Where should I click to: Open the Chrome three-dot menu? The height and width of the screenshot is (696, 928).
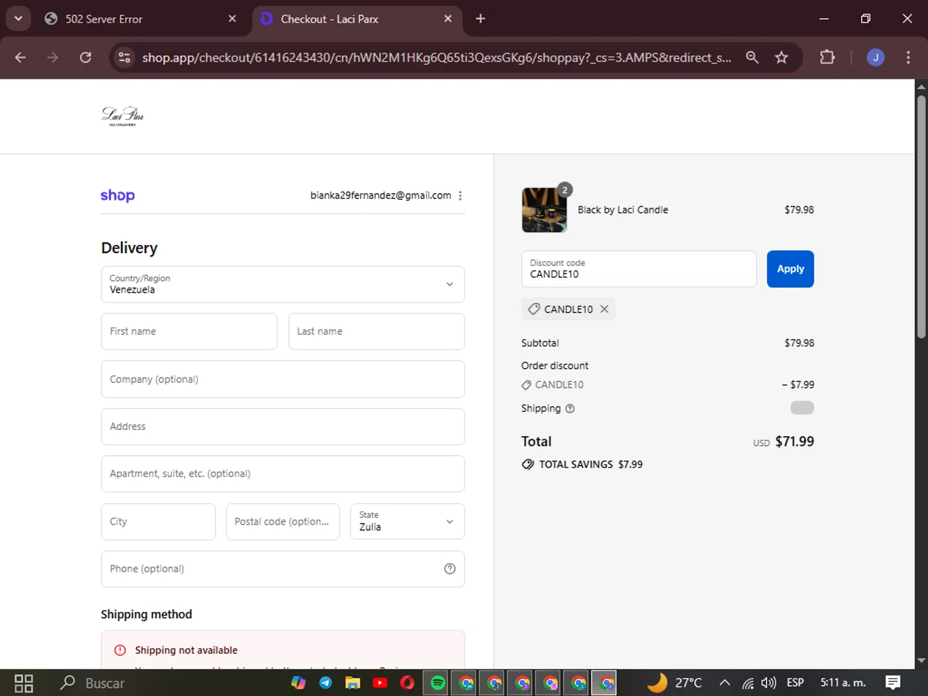(x=908, y=58)
